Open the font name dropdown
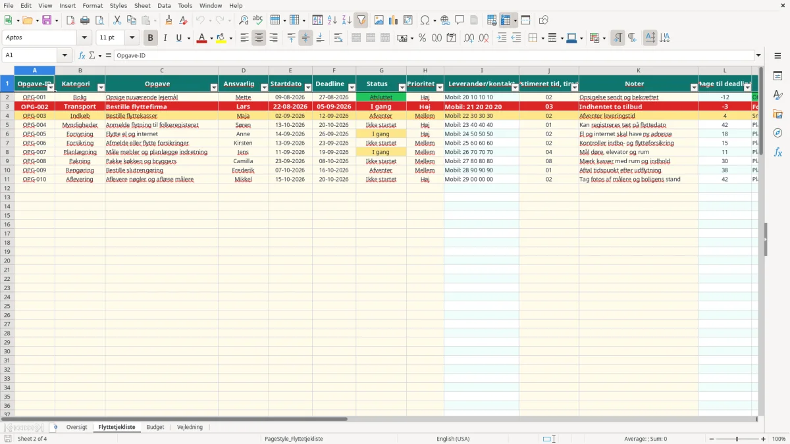The height and width of the screenshot is (444, 790). pos(84,38)
